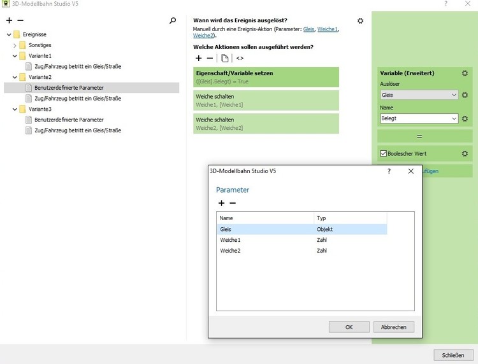Remove event with minus icon above tree
The width and height of the screenshot is (478, 364).
pos(20,21)
